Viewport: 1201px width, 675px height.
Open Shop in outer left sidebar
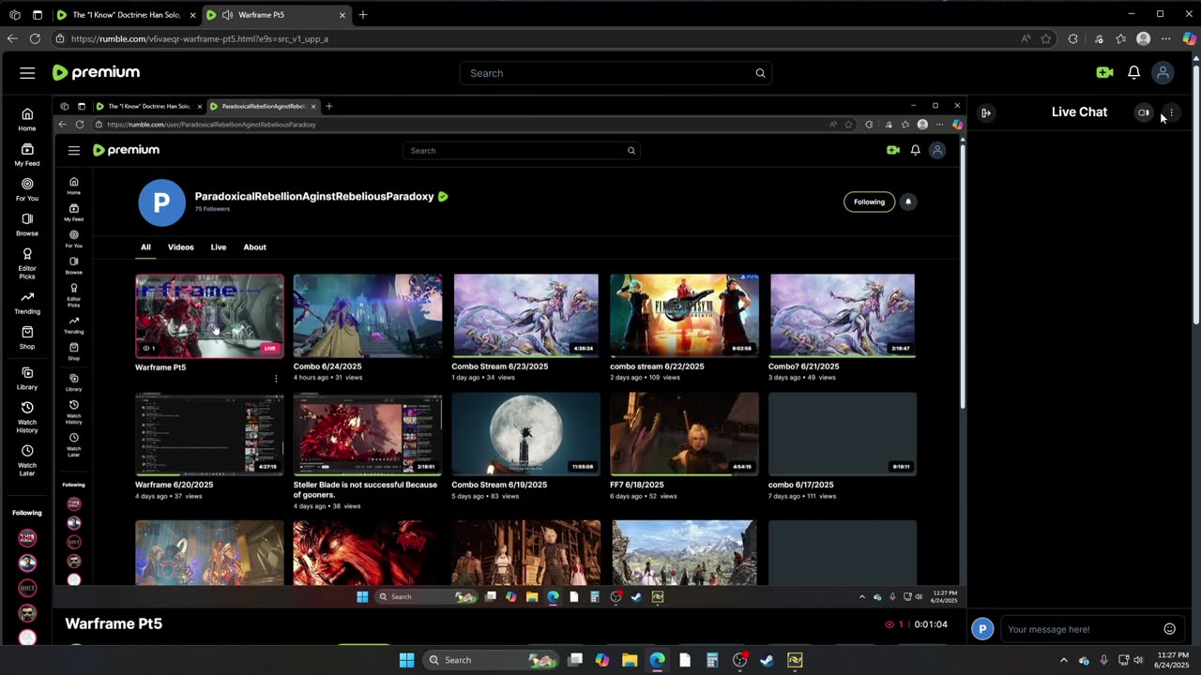[x=27, y=338]
